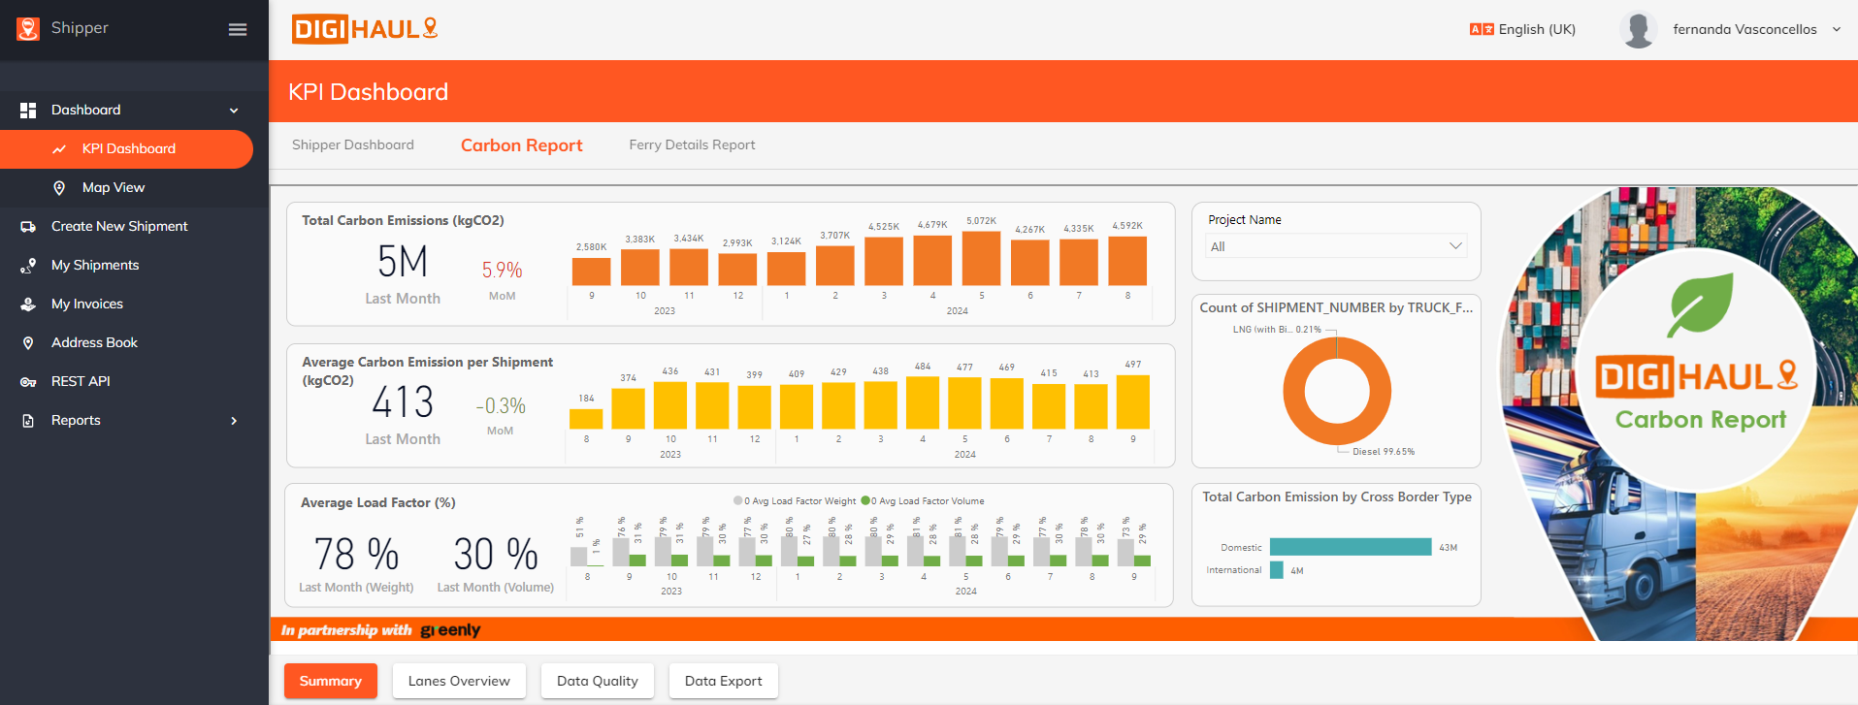The width and height of the screenshot is (1858, 705).
Task: Click the Address Book location icon
Action: pos(28,343)
